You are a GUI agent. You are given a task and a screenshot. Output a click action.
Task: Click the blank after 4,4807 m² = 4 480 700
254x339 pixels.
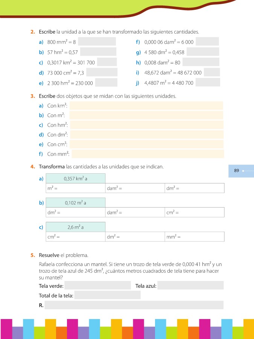click(x=207, y=82)
